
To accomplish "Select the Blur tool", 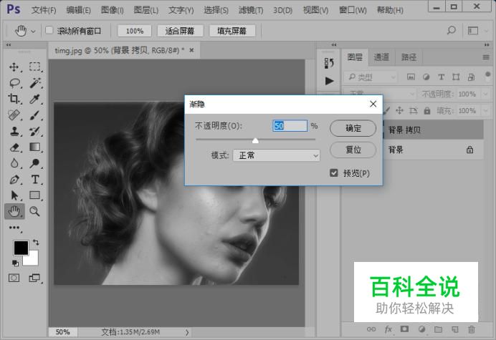I will coord(14,163).
